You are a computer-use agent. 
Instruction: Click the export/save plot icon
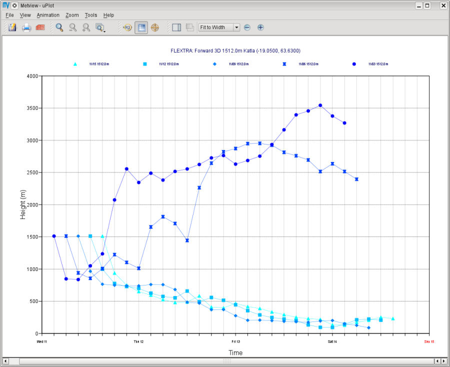[x=12, y=27]
